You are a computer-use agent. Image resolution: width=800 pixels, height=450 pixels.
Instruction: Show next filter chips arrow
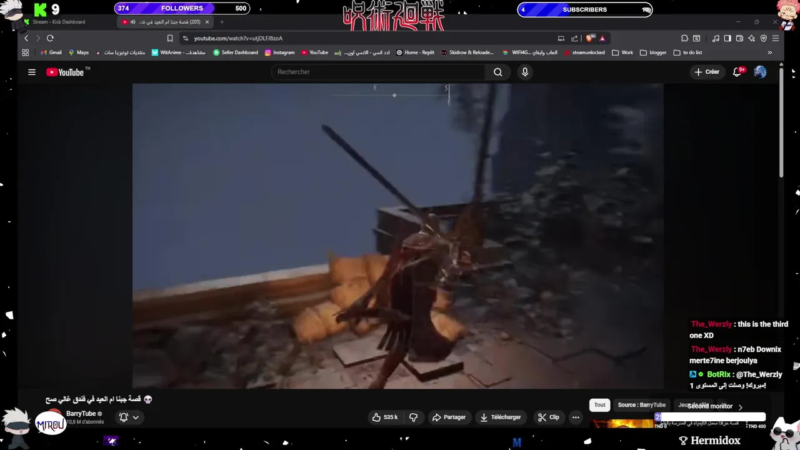pos(740,407)
